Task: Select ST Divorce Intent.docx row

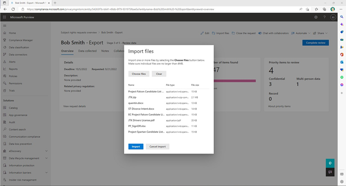Action: pos(169,109)
